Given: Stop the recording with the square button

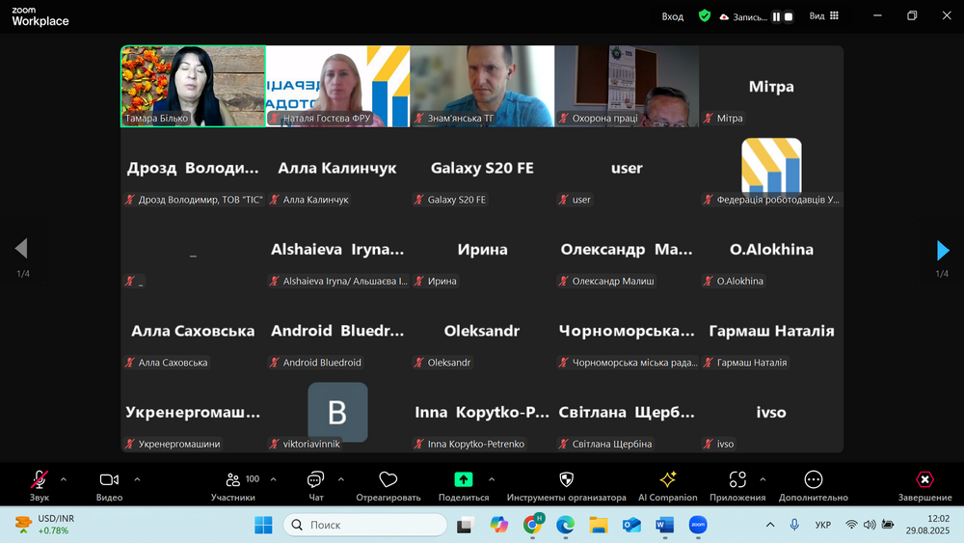Looking at the screenshot, I should click(789, 16).
